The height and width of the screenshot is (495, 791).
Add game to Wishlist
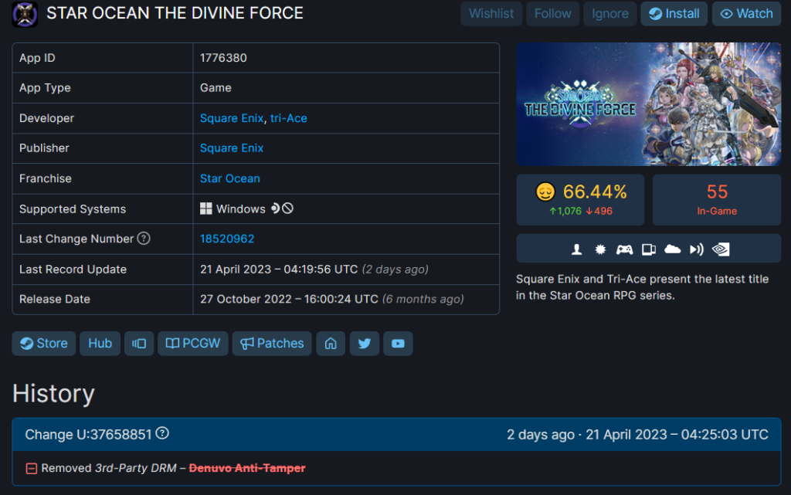coord(491,14)
